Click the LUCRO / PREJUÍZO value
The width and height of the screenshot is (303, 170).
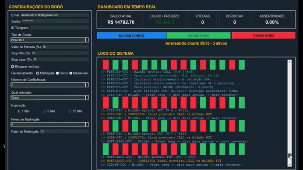[x=165, y=22]
